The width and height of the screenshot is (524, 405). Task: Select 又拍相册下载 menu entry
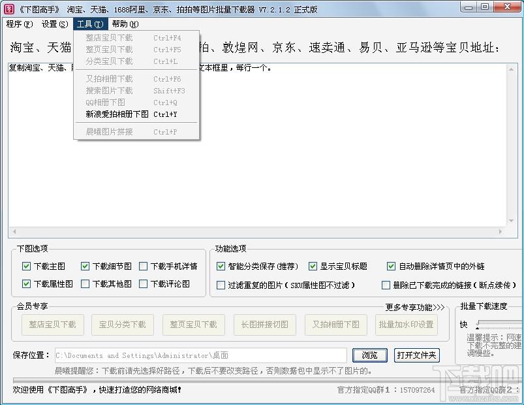tap(136, 79)
